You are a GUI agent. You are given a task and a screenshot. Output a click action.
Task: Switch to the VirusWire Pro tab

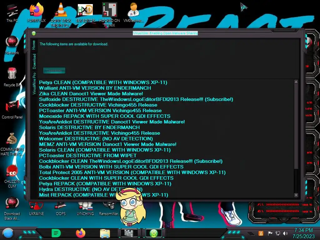(34, 83)
